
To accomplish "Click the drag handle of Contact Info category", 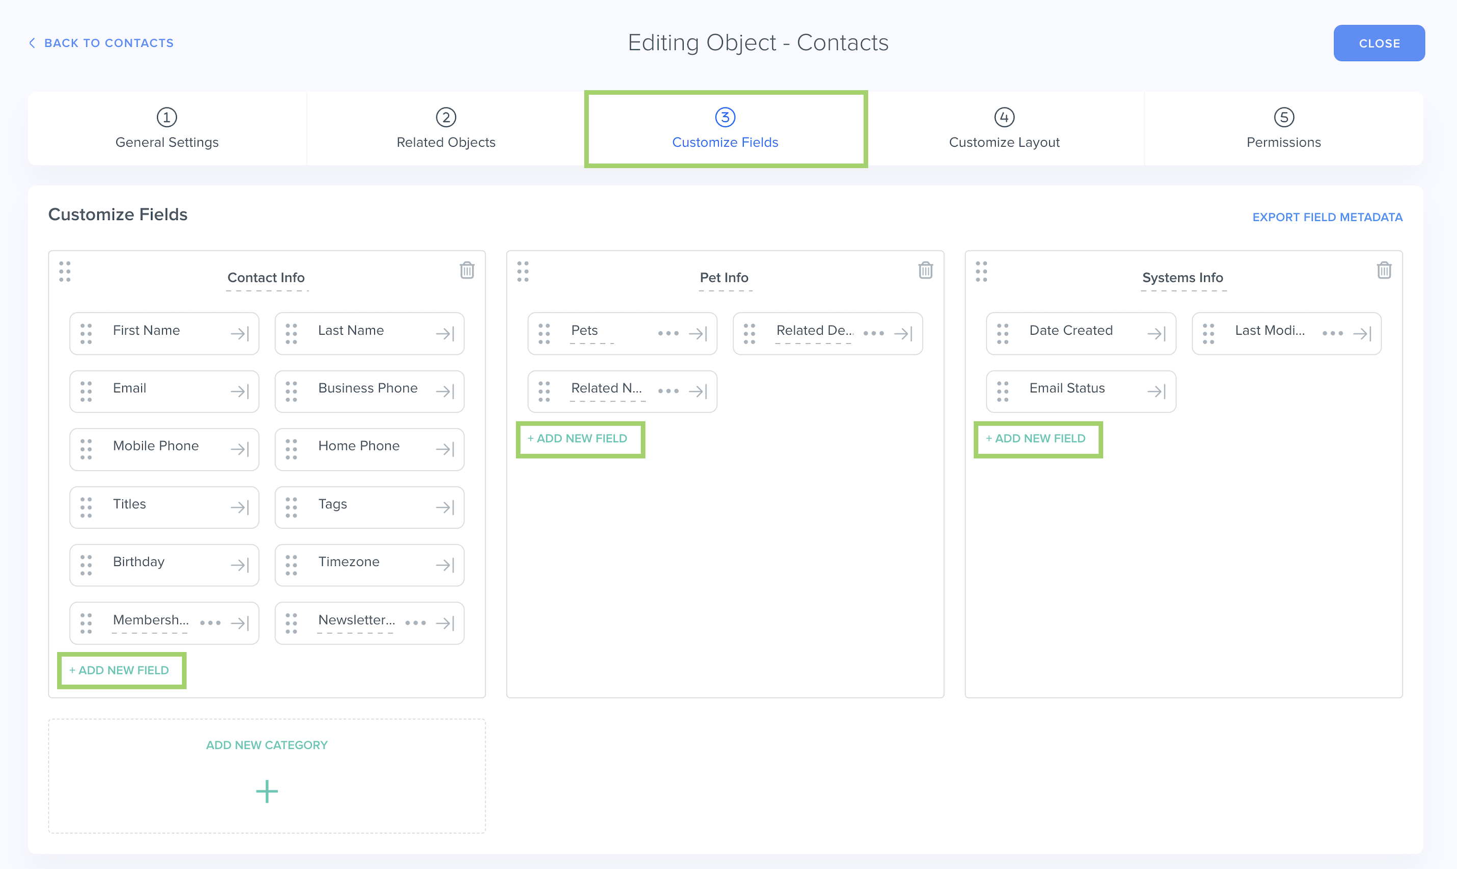I will click(64, 271).
